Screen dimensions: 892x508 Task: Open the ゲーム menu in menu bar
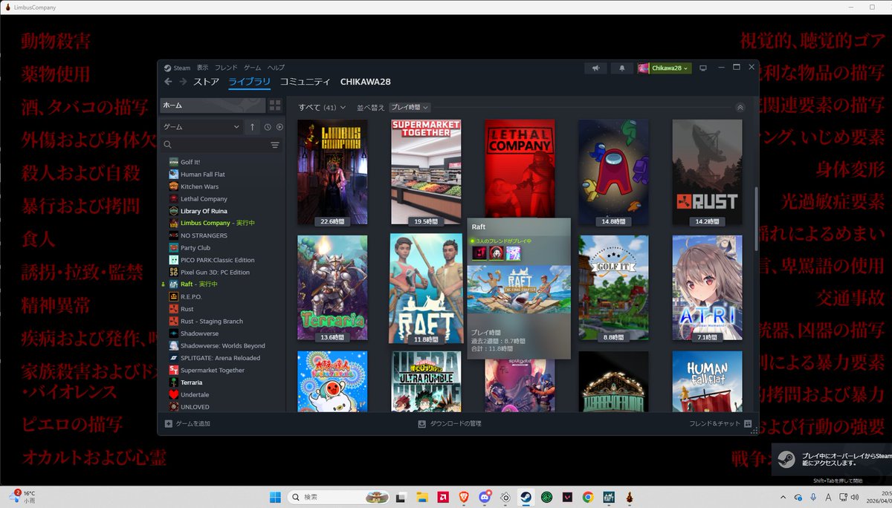[x=252, y=68]
